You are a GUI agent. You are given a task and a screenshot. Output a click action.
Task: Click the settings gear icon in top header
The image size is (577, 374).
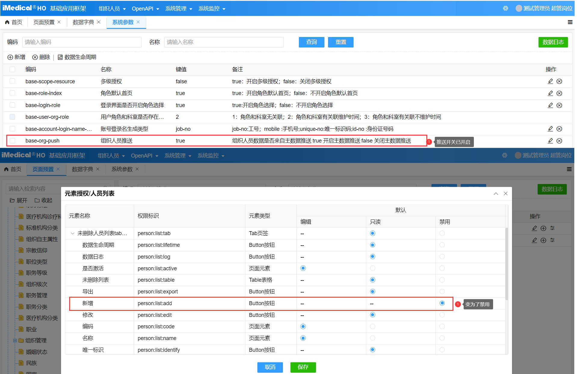click(x=505, y=8)
